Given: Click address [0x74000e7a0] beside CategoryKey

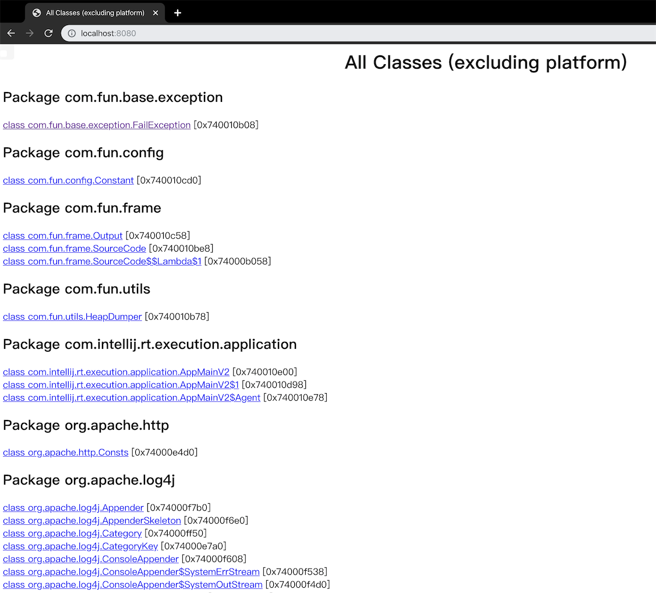Looking at the screenshot, I should [193, 546].
